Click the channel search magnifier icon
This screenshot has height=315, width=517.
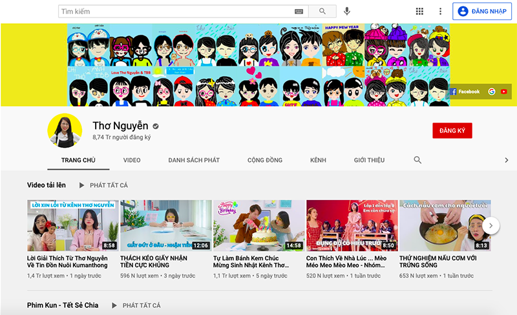417,160
